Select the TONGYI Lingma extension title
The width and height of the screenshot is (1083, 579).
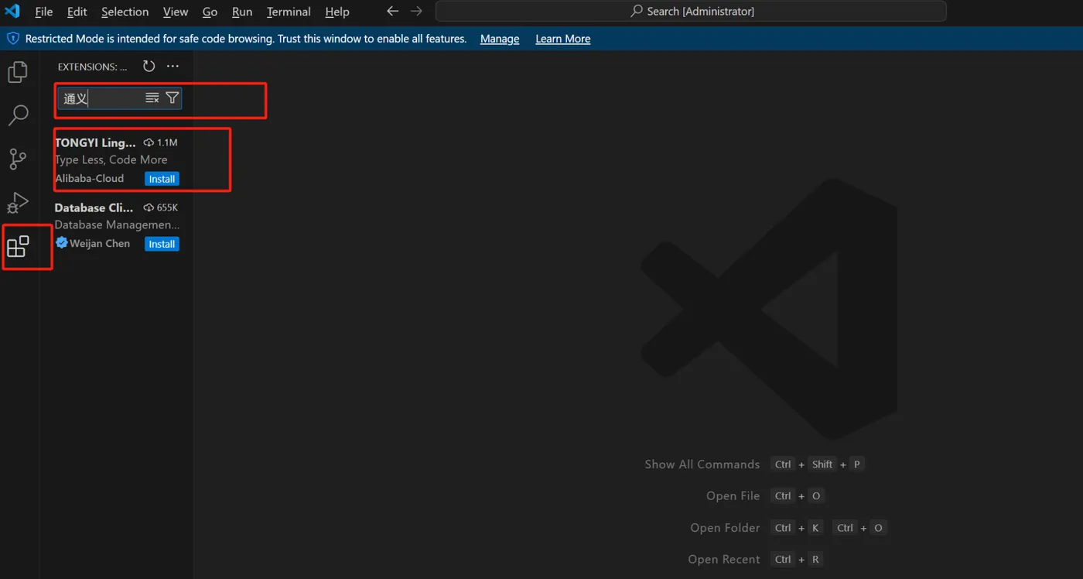95,142
